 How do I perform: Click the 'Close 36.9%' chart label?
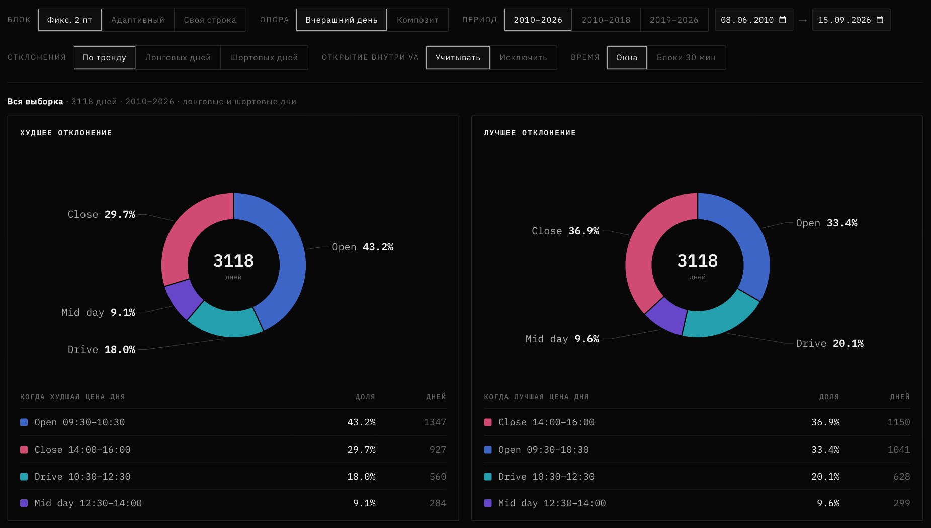565,231
